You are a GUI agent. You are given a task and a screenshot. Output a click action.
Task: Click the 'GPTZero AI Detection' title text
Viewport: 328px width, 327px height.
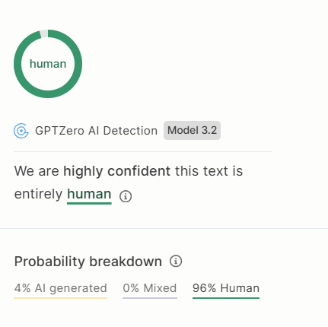[x=96, y=131]
